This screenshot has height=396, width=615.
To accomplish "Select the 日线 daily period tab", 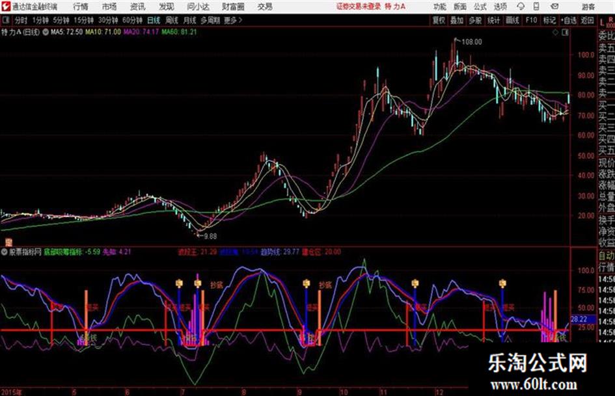I will coord(154,20).
